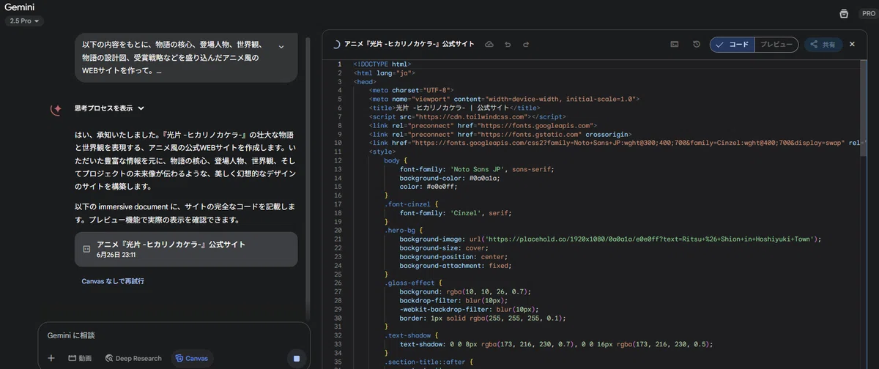The image size is (879, 369).
Task: Click the placehold.co background-image URL line
Action: coord(610,239)
